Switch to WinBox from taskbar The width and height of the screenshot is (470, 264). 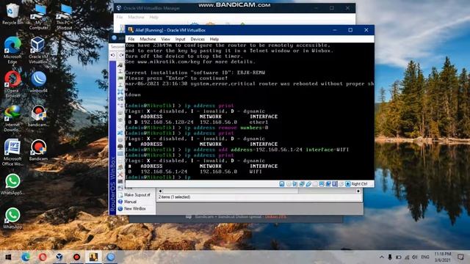(111, 257)
